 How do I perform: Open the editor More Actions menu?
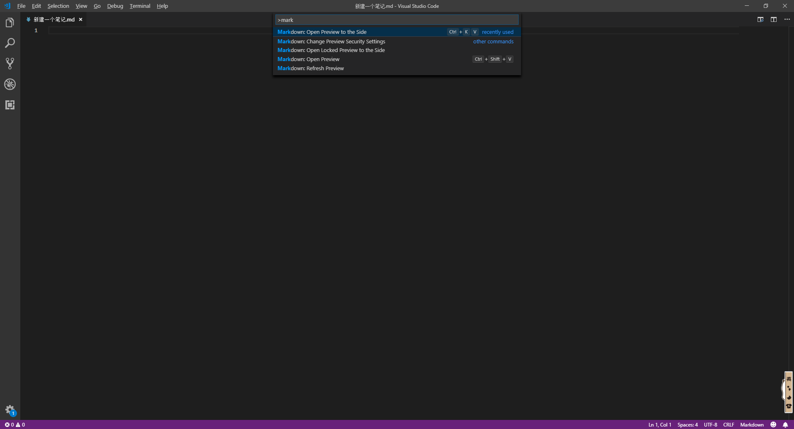787,19
